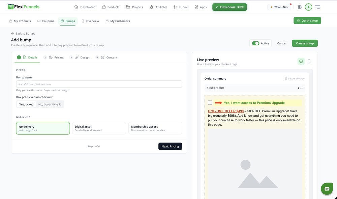Image resolution: width=337 pixels, height=199 pixels.
Task: Click the Products bag icon
Action: 104,7
